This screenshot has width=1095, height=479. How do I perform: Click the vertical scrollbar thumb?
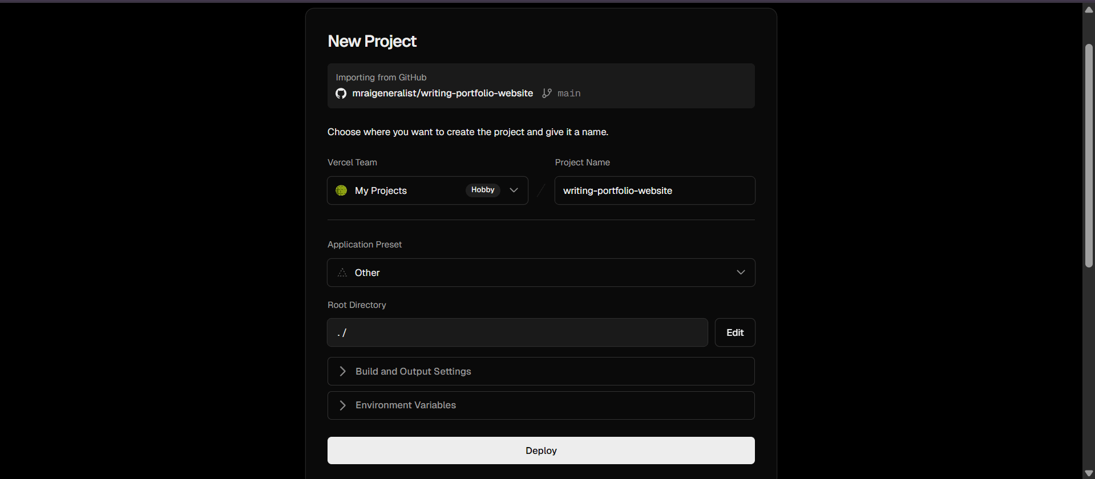point(1089,155)
